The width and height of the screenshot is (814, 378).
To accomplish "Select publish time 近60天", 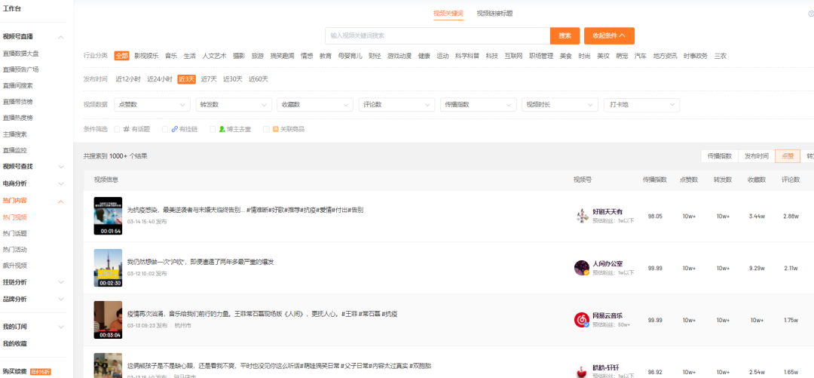I will [x=259, y=79].
